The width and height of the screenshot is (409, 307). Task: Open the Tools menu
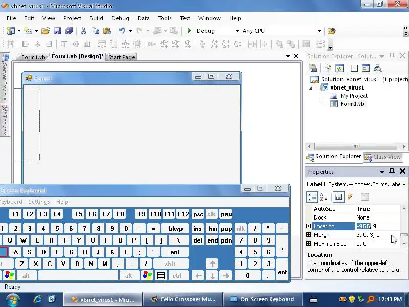[165, 18]
